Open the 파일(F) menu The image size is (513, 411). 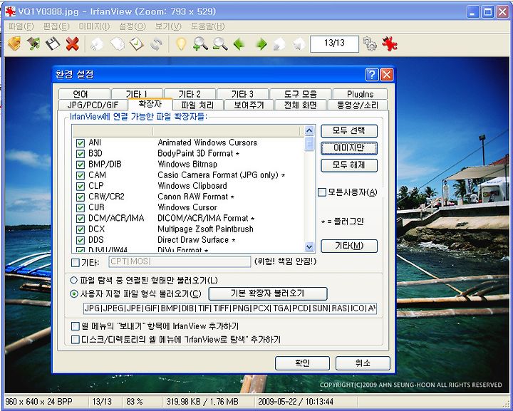[x=21, y=26]
